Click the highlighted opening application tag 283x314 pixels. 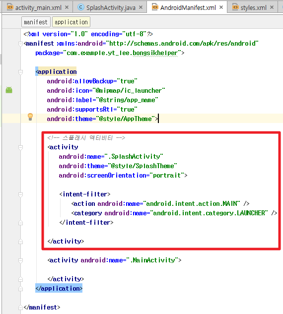[x=56, y=71]
